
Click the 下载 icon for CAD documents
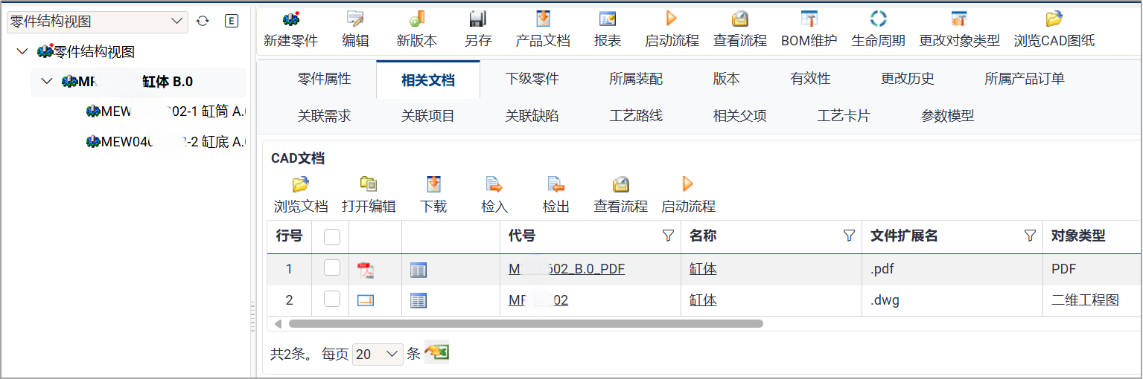point(433,185)
